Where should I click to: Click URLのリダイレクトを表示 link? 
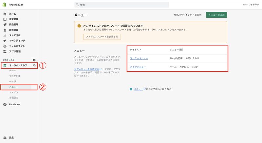coord(188,15)
